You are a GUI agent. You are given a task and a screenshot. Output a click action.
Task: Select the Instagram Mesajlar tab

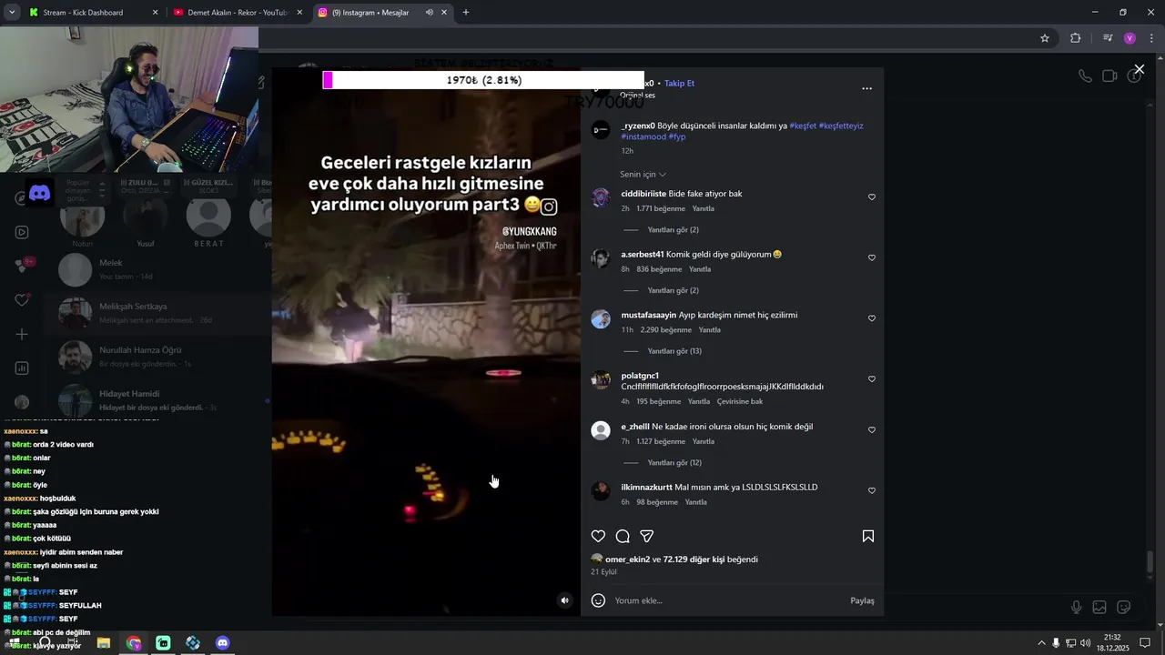click(382, 13)
